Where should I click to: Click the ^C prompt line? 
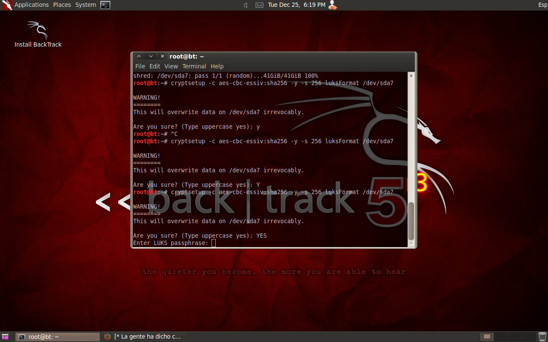pyautogui.click(x=155, y=134)
